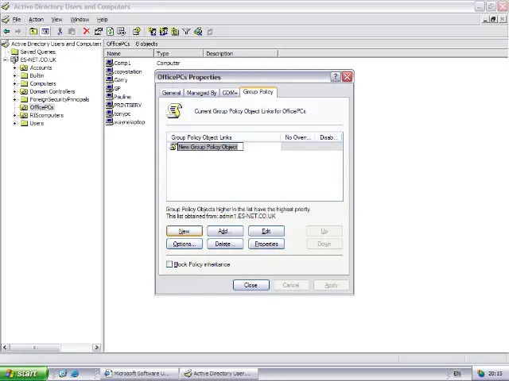Switch to the General tab
509x381 pixels.
172,93
